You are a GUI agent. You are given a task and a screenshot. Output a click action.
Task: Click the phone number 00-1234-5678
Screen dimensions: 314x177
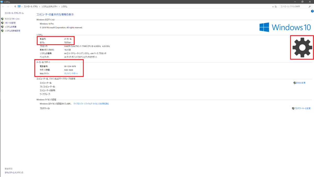click(x=70, y=66)
